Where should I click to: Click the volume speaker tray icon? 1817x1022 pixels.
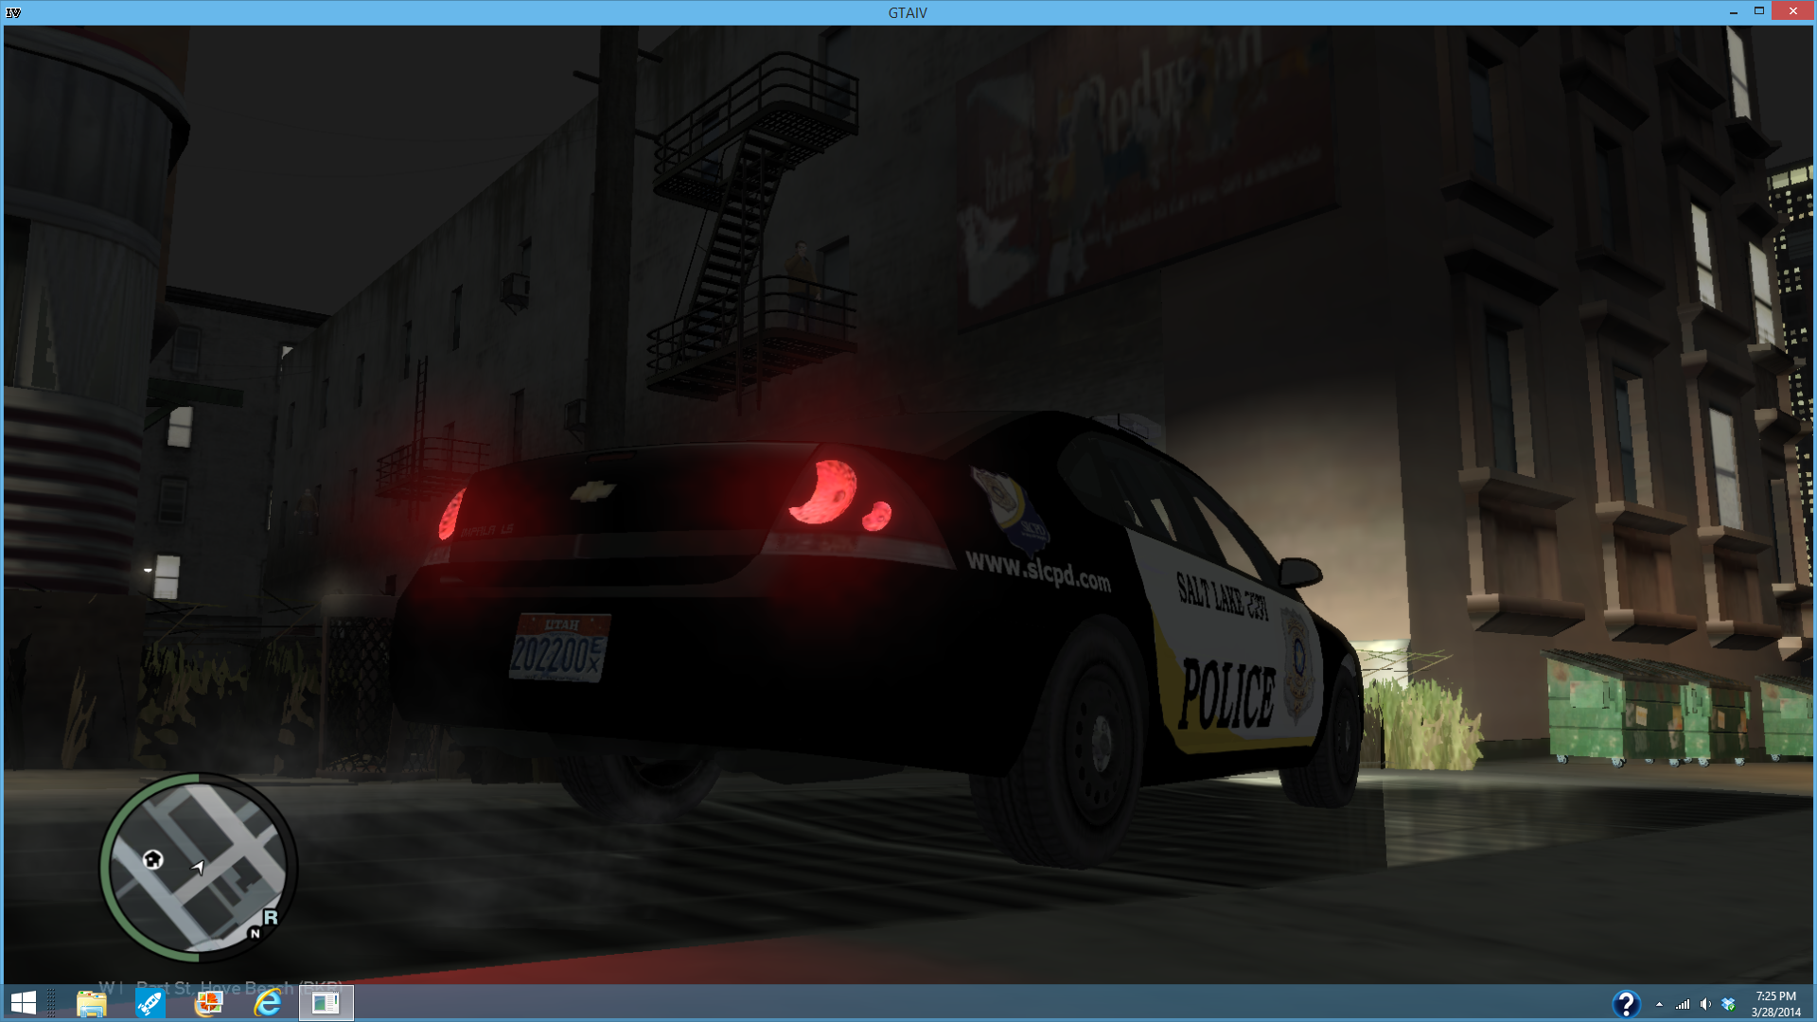click(x=1705, y=1004)
